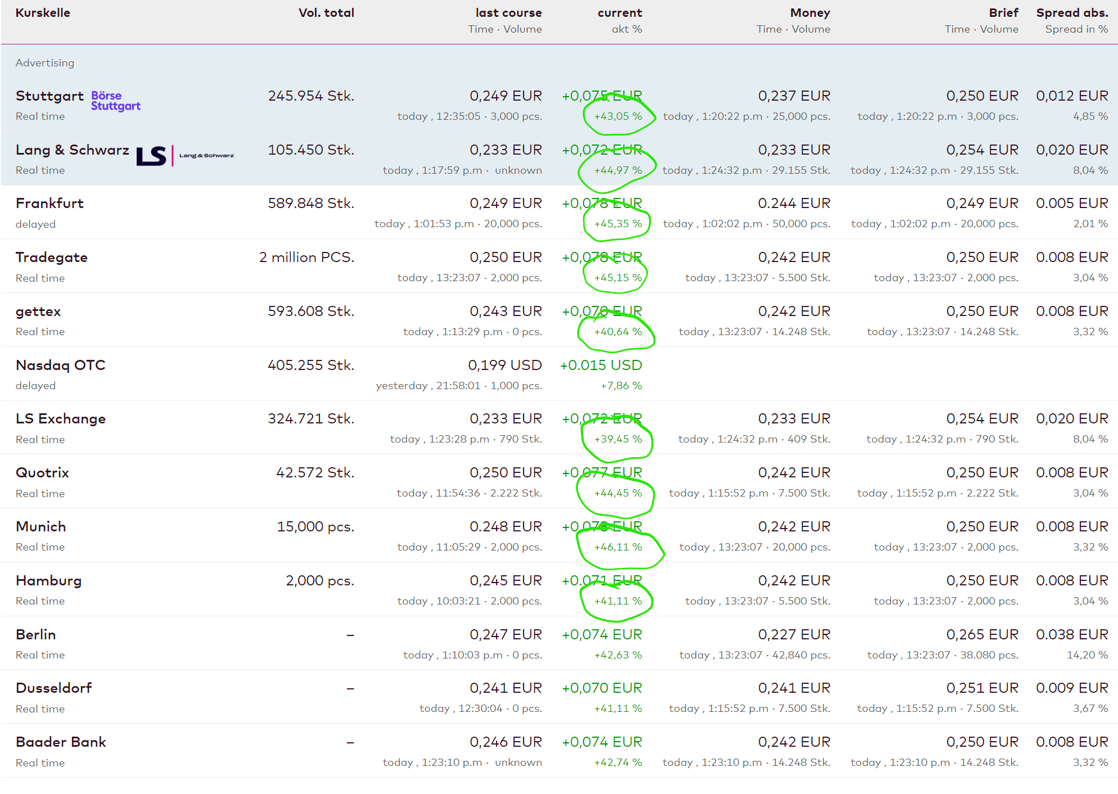The width and height of the screenshot is (1118, 794).
Task: Open the Baader Bank listing
Action: click(x=61, y=742)
